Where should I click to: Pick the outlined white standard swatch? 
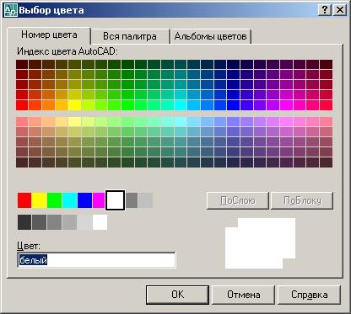pos(115,200)
